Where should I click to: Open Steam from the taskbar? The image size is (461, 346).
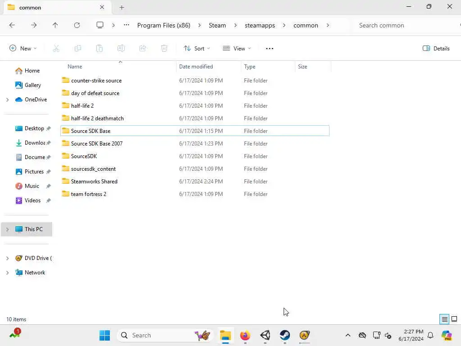tap(285, 335)
